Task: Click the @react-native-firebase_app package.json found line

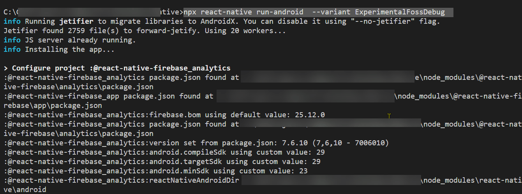Action: pyautogui.click(x=263, y=96)
